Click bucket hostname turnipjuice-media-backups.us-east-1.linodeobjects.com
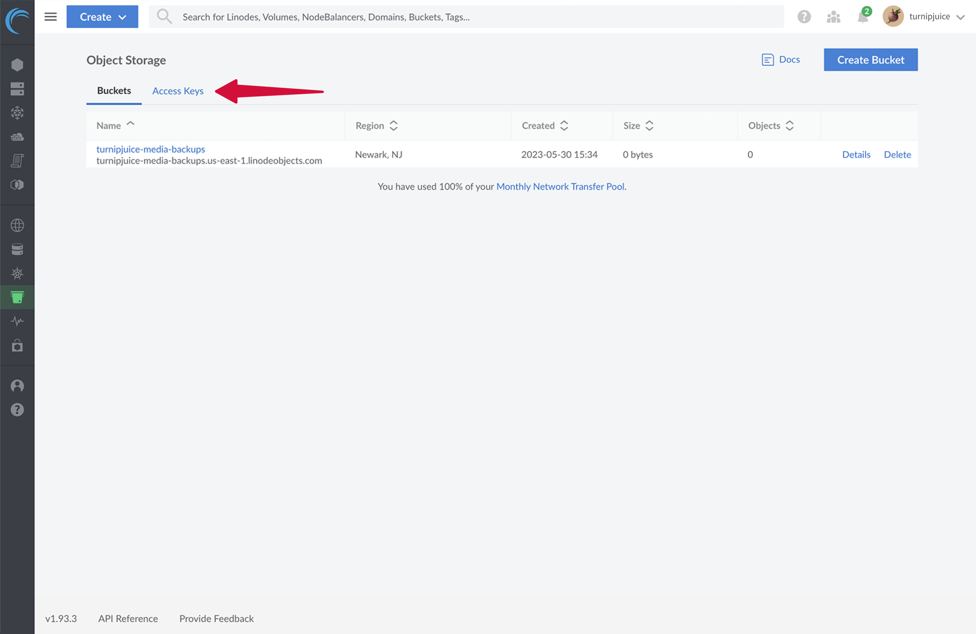The height and width of the screenshot is (634, 976). pos(209,161)
